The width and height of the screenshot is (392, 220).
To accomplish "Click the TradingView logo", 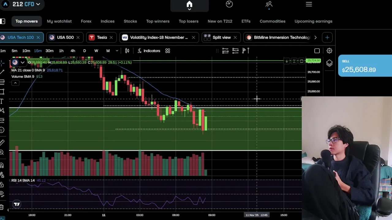I will 17,204.
